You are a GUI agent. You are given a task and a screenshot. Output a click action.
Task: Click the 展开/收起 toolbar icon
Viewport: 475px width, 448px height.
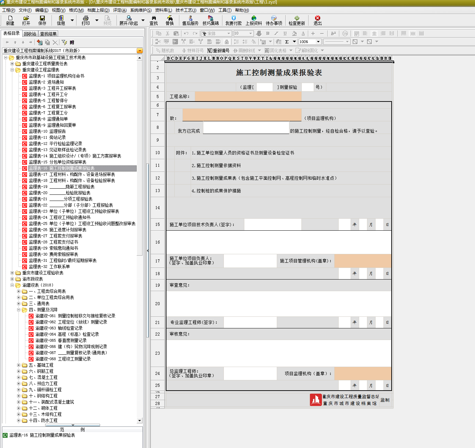[128, 20]
